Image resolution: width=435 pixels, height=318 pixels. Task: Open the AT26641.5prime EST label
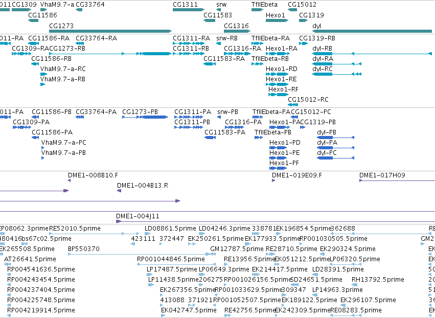[30, 259]
